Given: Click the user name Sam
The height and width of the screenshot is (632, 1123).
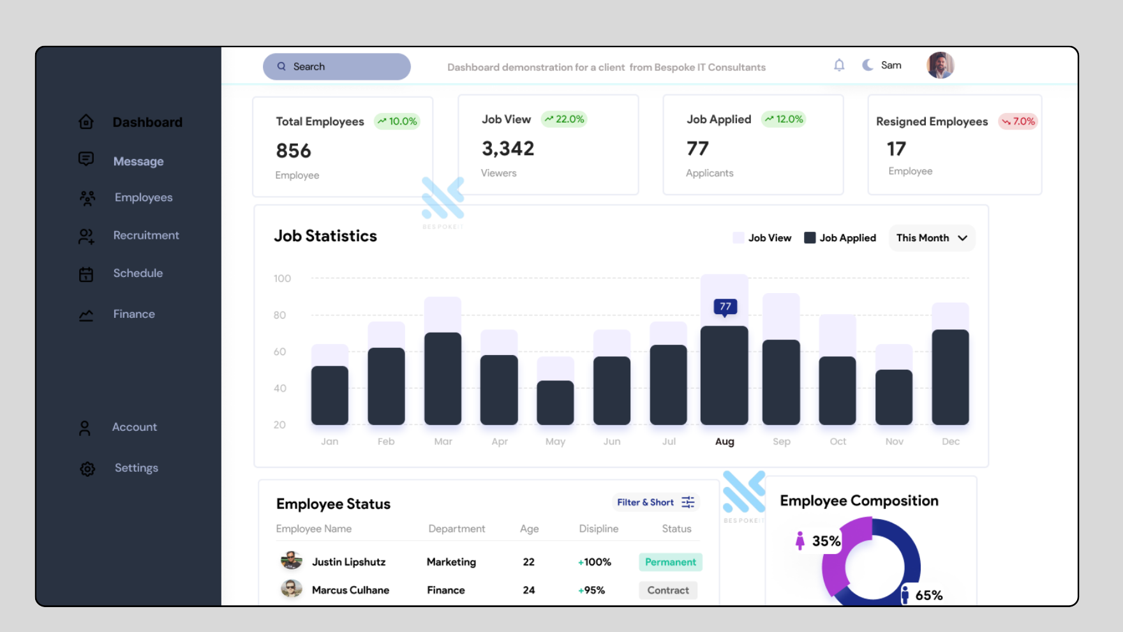Looking at the screenshot, I should pyautogui.click(x=891, y=65).
